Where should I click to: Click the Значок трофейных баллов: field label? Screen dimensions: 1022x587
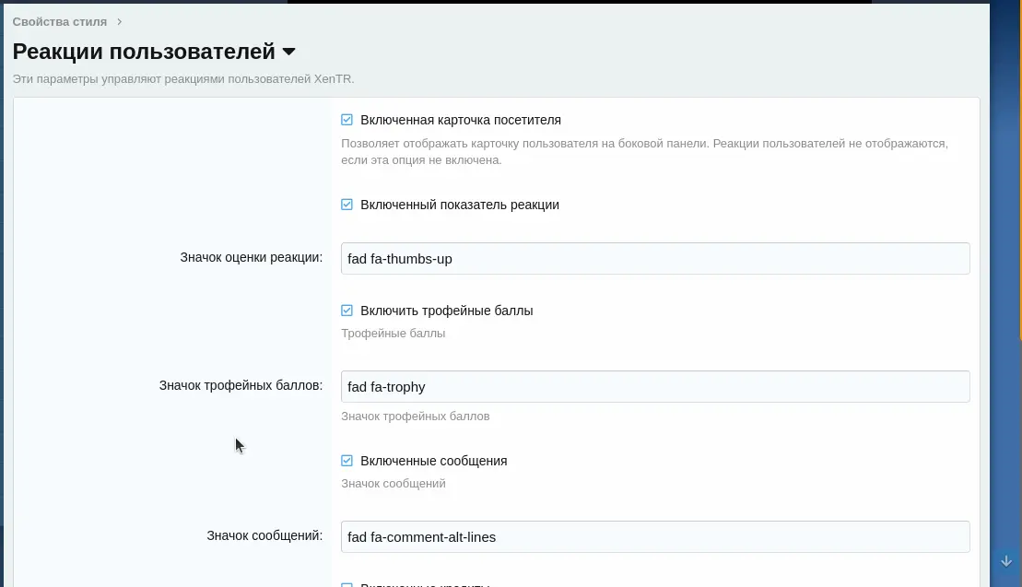click(x=241, y=385)
